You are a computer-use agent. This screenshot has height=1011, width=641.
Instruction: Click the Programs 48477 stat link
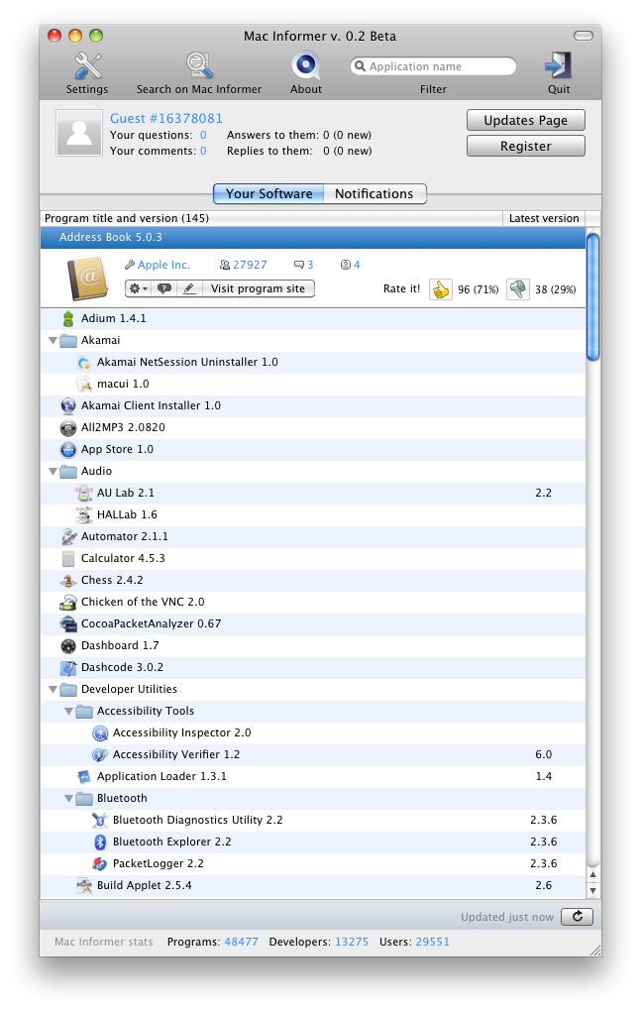[x=241, y=942]
